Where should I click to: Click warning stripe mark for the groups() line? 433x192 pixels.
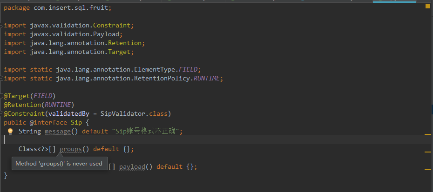[428, 152]
